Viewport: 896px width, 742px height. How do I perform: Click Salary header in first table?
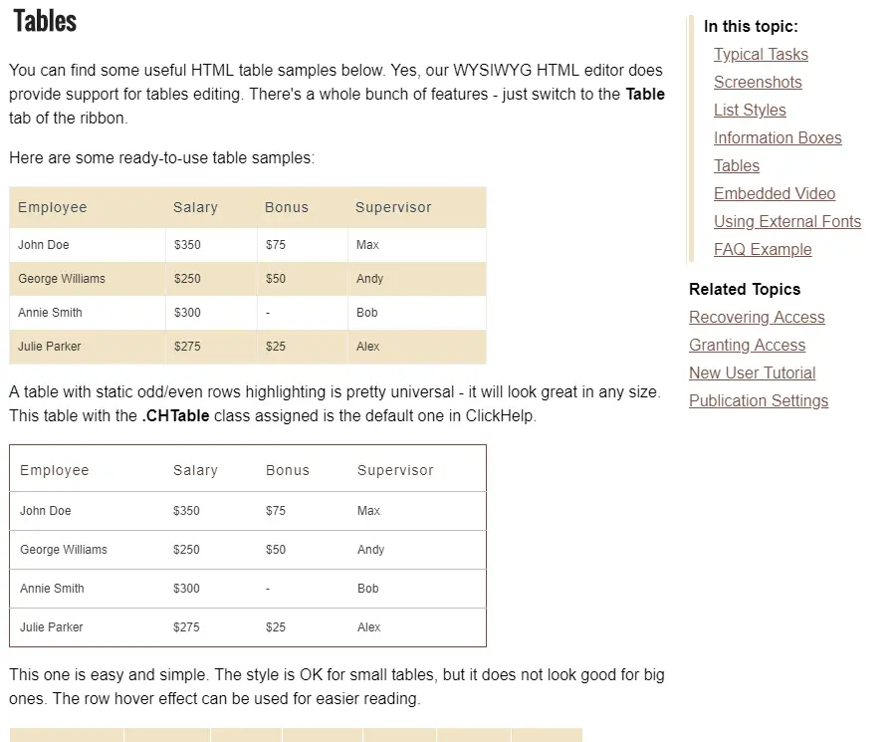coord(195,207)
